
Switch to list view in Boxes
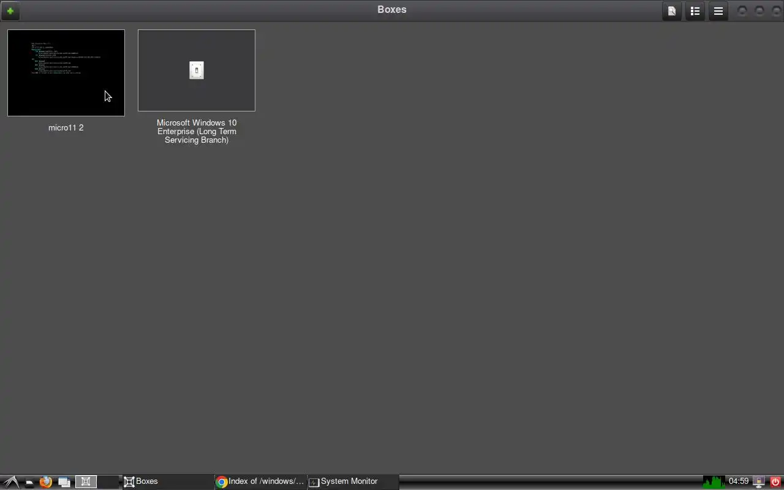pyautogui.click(x=695, y=11)
